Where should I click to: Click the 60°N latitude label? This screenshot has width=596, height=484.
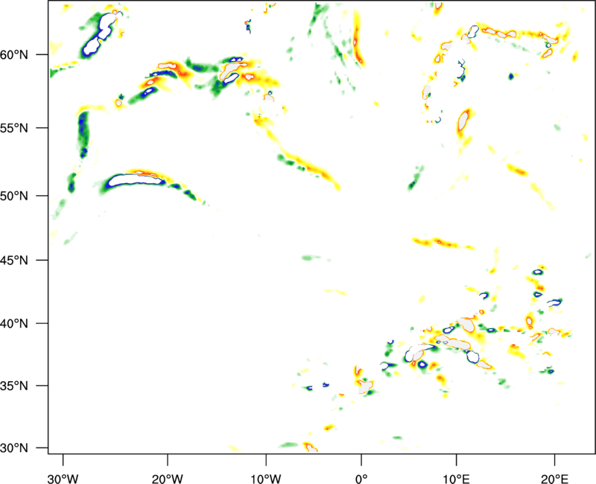(14, 54)
